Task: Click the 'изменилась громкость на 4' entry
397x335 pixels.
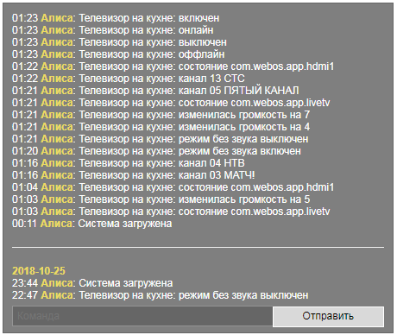Action: click(161, 127)
